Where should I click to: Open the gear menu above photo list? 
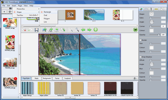10,12
